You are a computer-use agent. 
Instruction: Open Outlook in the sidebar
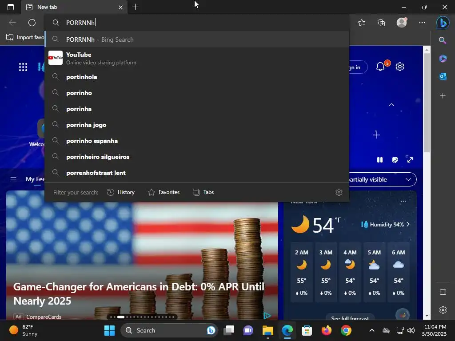[443, 76]
